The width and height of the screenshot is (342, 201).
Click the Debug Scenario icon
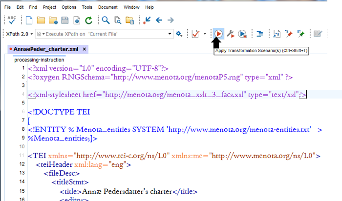click(242, 34)
